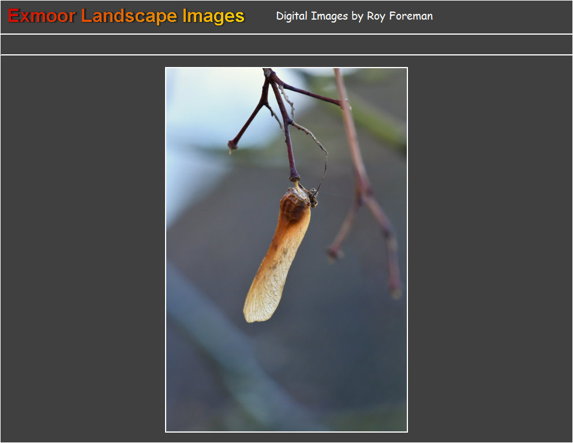573x443 pixels.
Task: Click the name "Roy Foreman" in the subtitle
Action: pyautogui.click(x=399, y=16)
